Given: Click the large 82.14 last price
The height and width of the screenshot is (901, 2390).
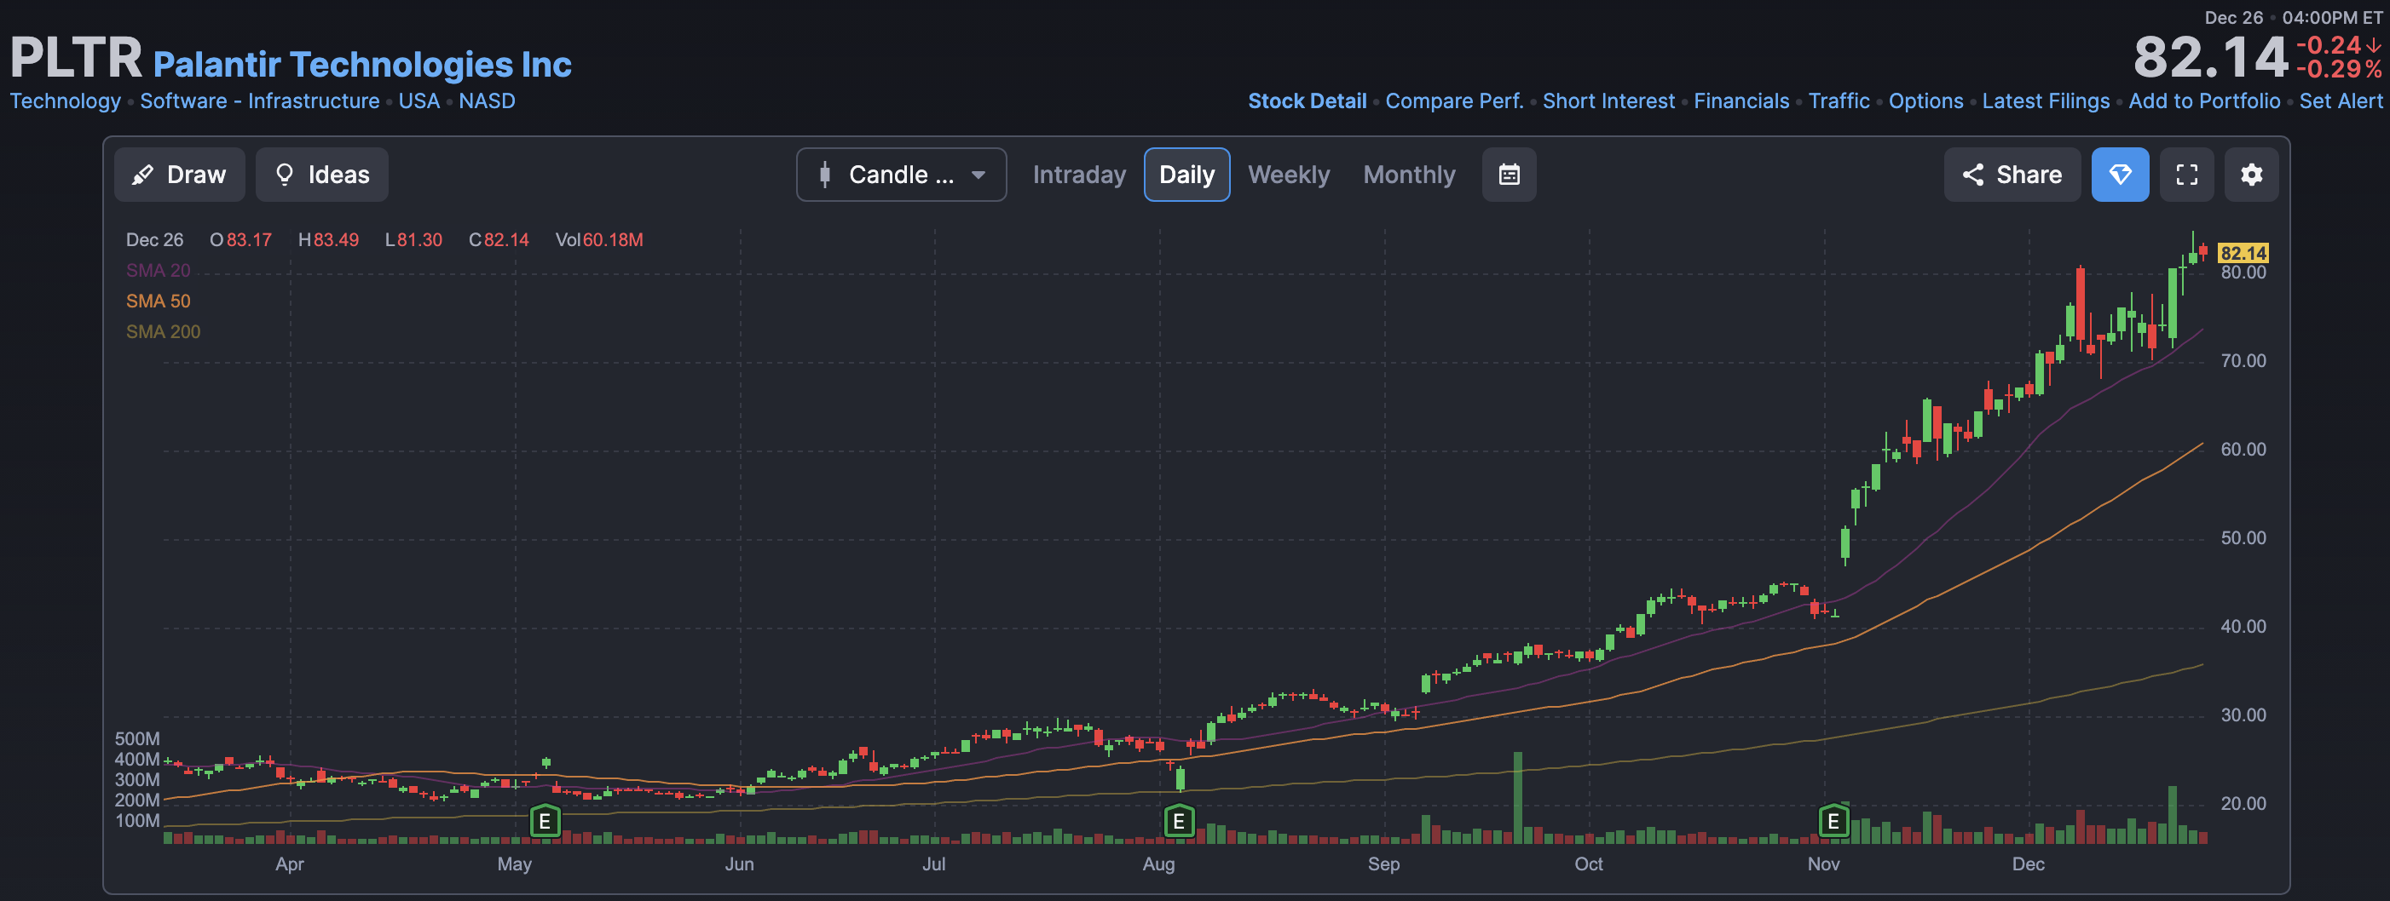Looking at the screenshot, I should pos(2211,56).
